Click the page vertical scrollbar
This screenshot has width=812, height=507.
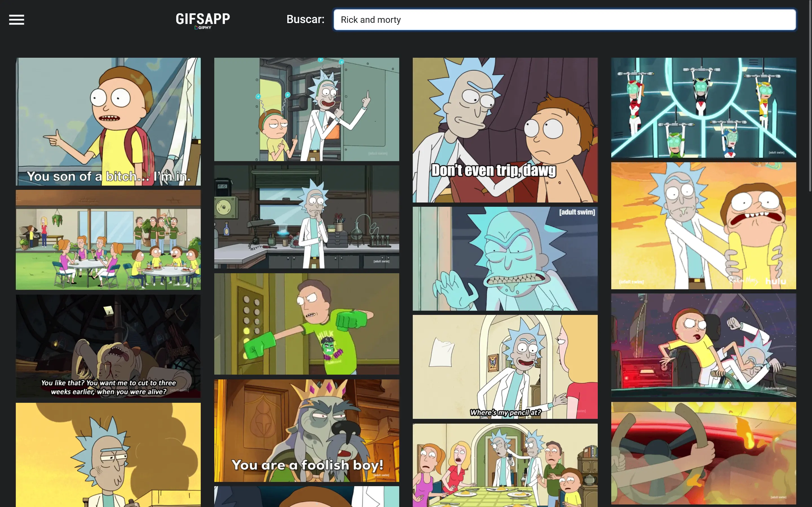click(x=810, y=95)
